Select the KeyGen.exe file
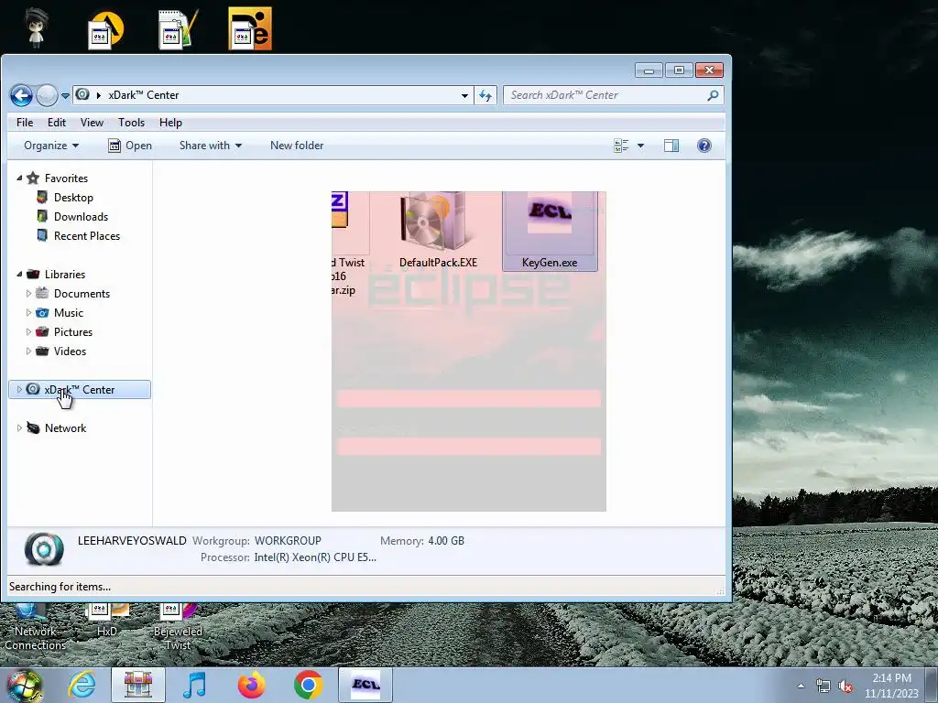Image resolution: width=938 pixels, height=703 pixels. point(550,231)
